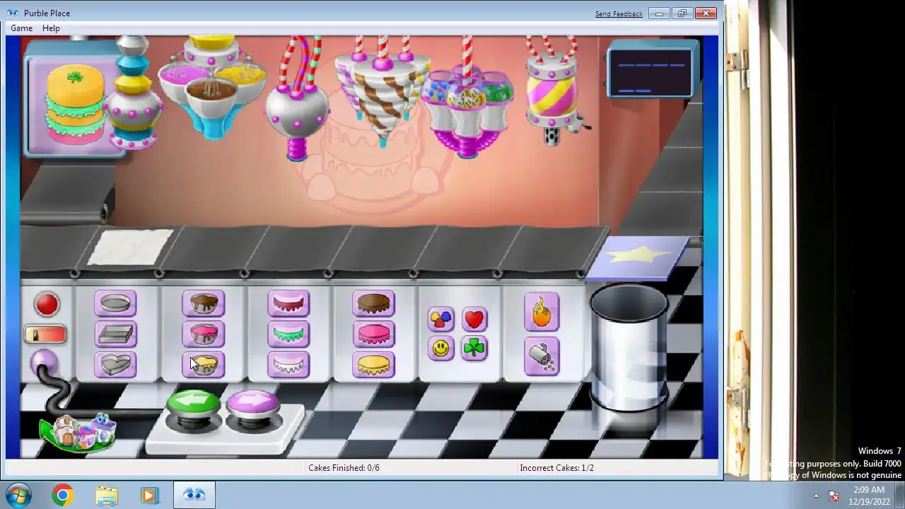
Task: Switch to Purble Place taskbar button
Action: 194,495
